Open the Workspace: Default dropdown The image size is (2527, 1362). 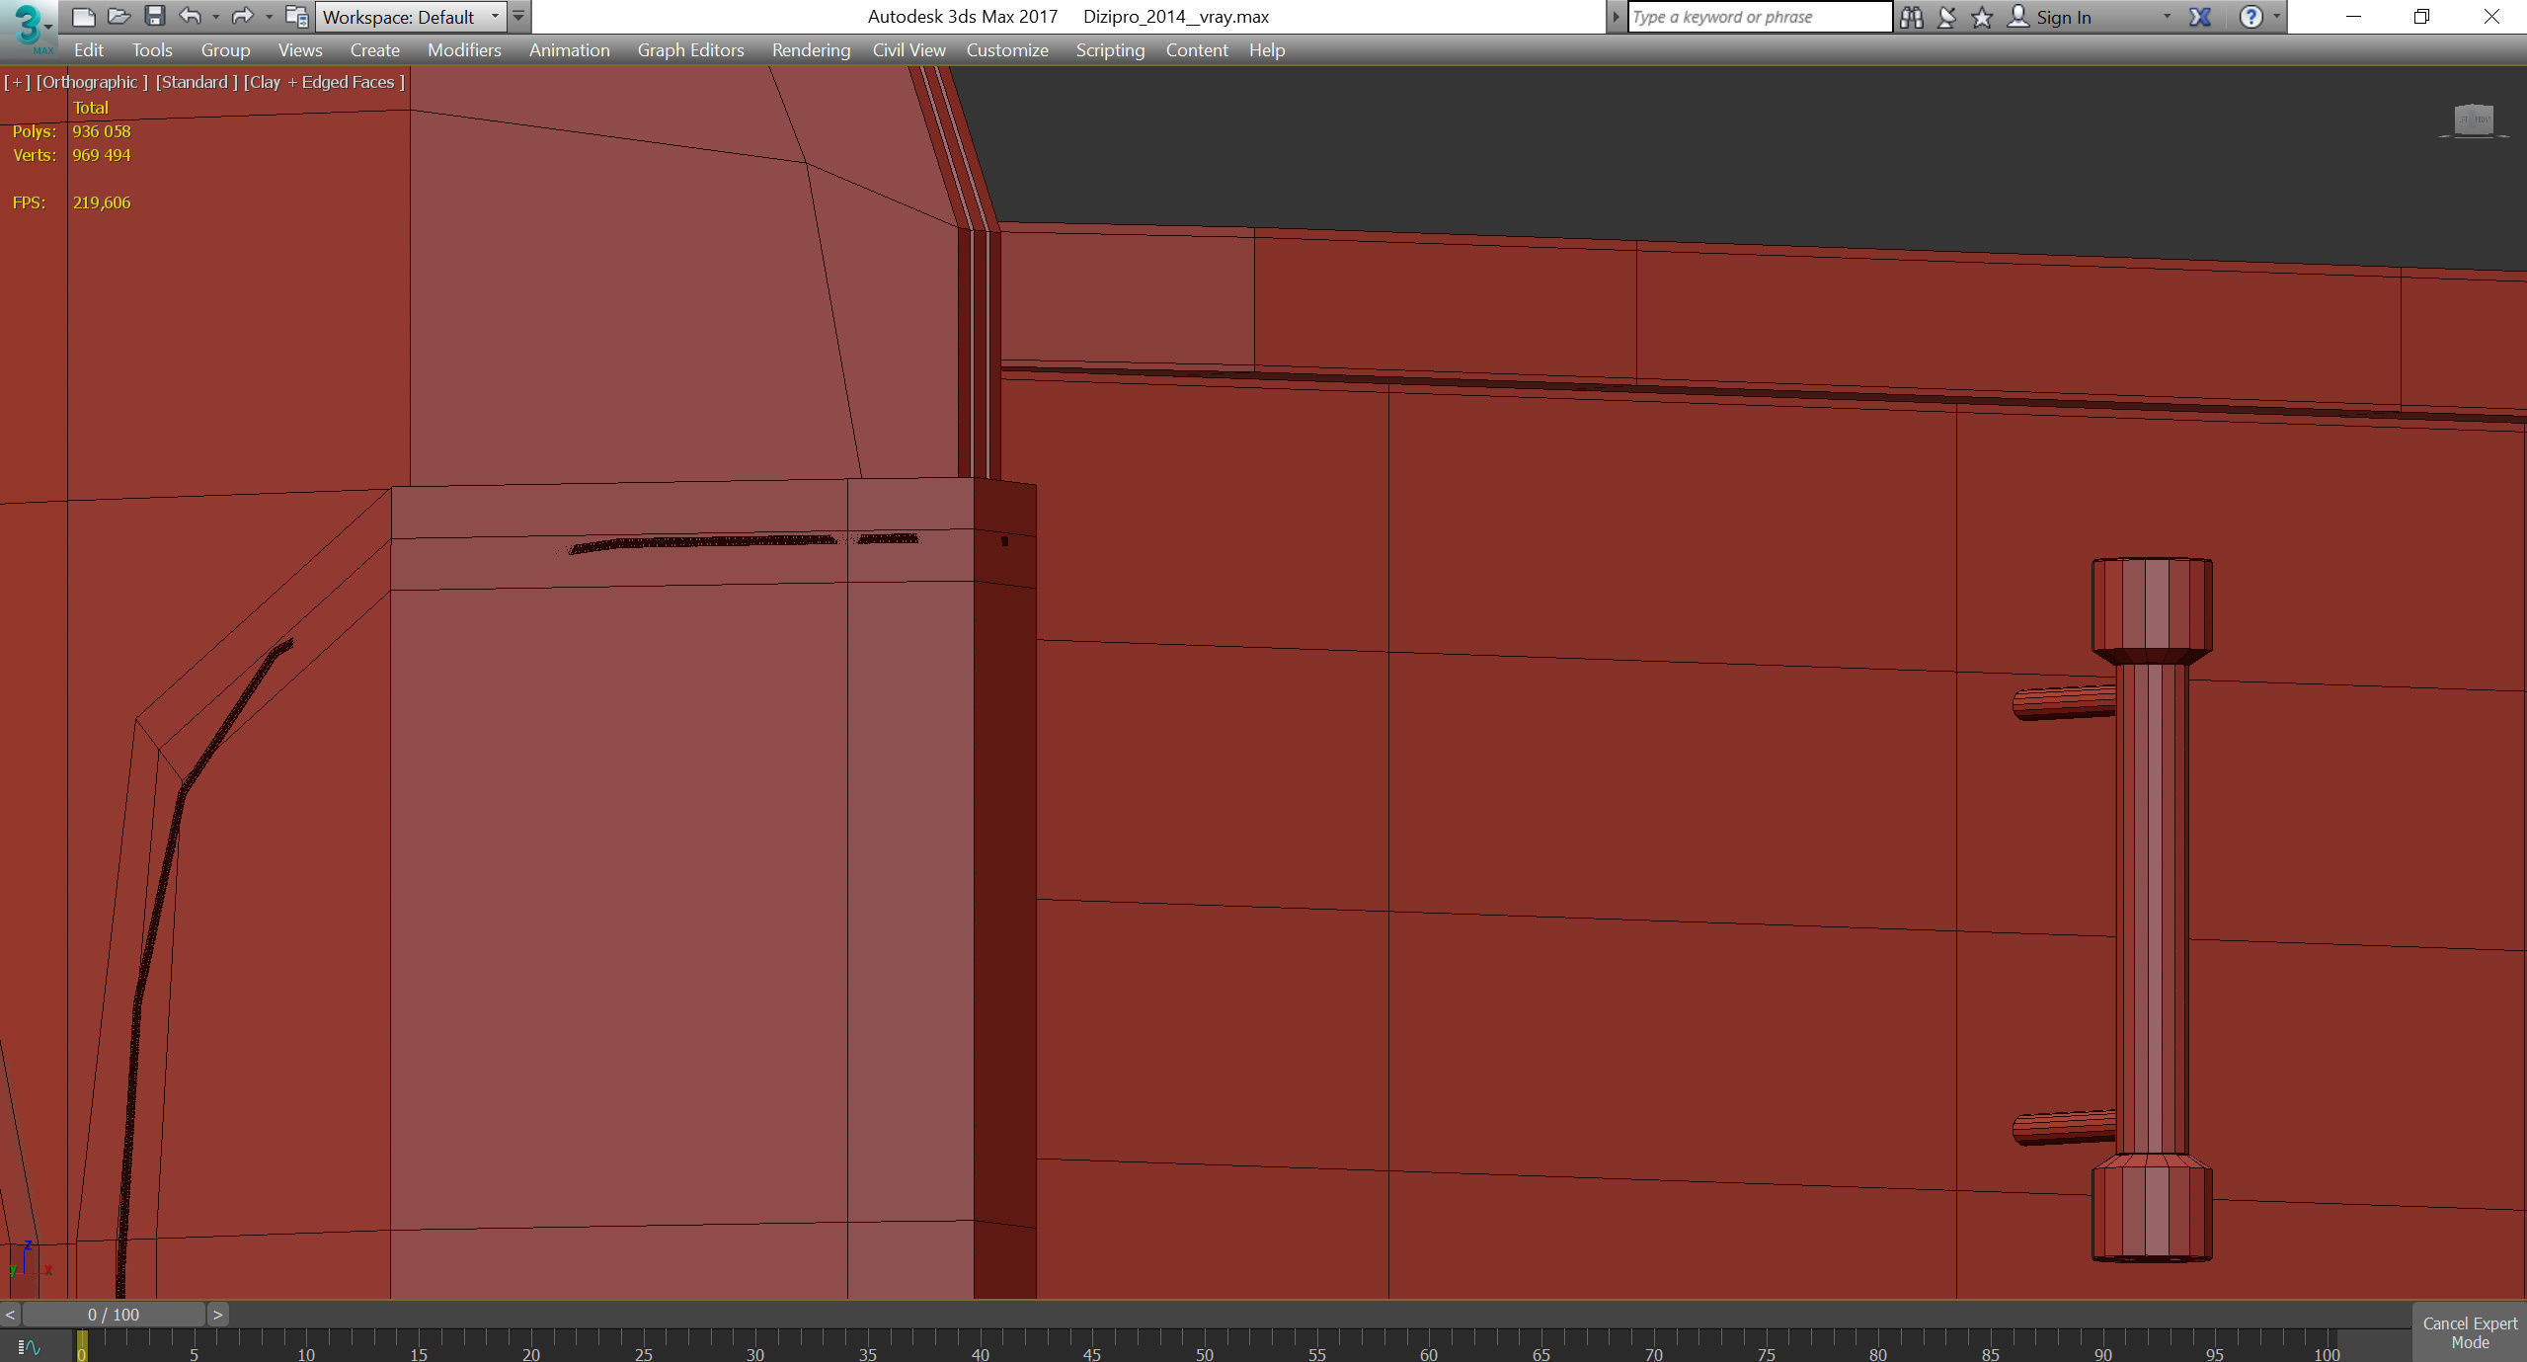click(411, 17)
